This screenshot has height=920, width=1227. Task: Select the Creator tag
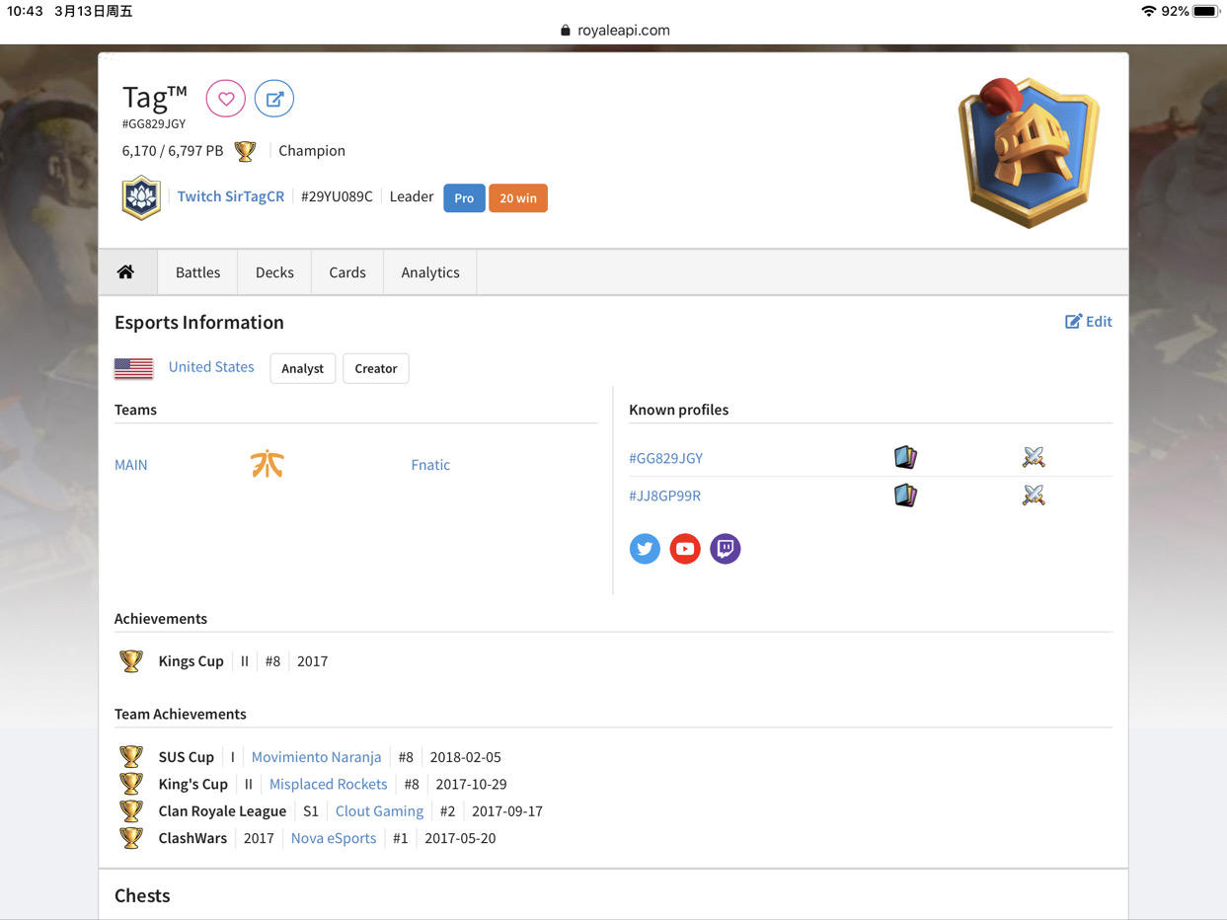pyautogui.click(x=376, y=368)
